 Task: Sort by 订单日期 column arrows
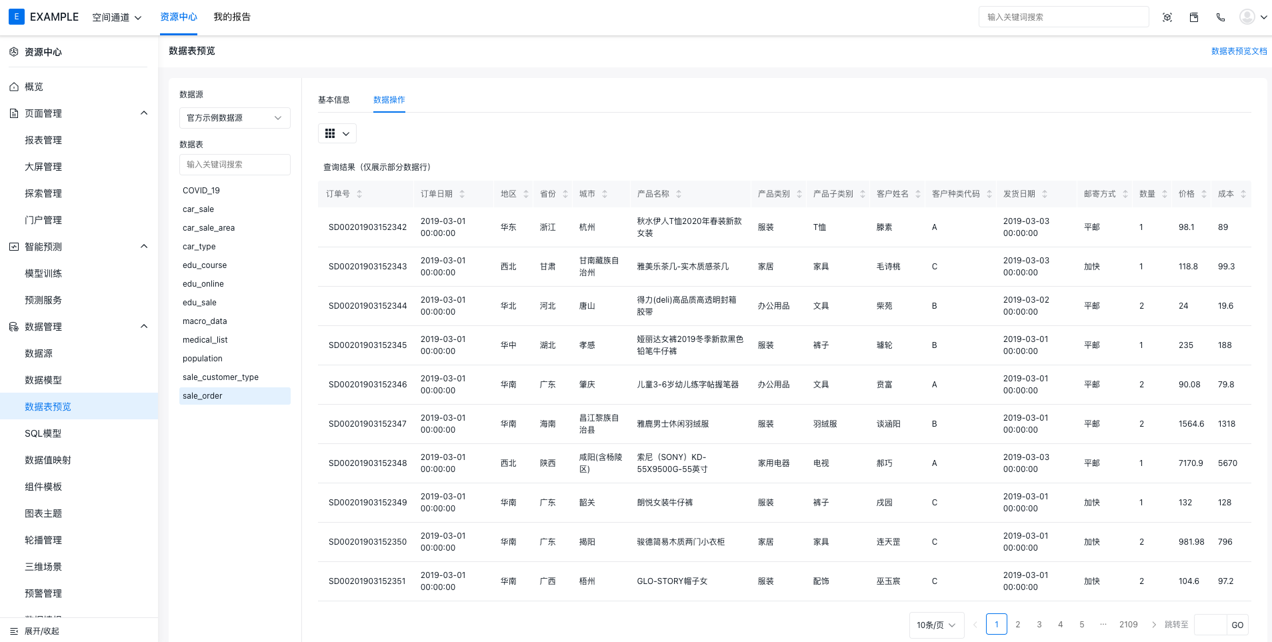click(x=462, y=194)
